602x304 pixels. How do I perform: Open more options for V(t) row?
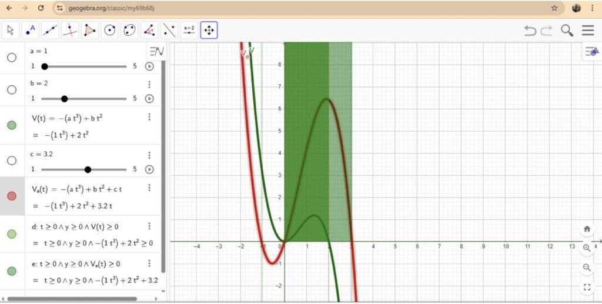pos(149,117)
